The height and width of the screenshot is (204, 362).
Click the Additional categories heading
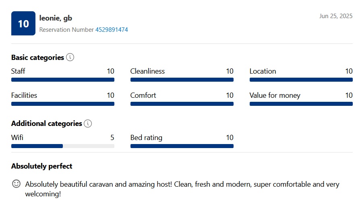click(x=47, y=124)
